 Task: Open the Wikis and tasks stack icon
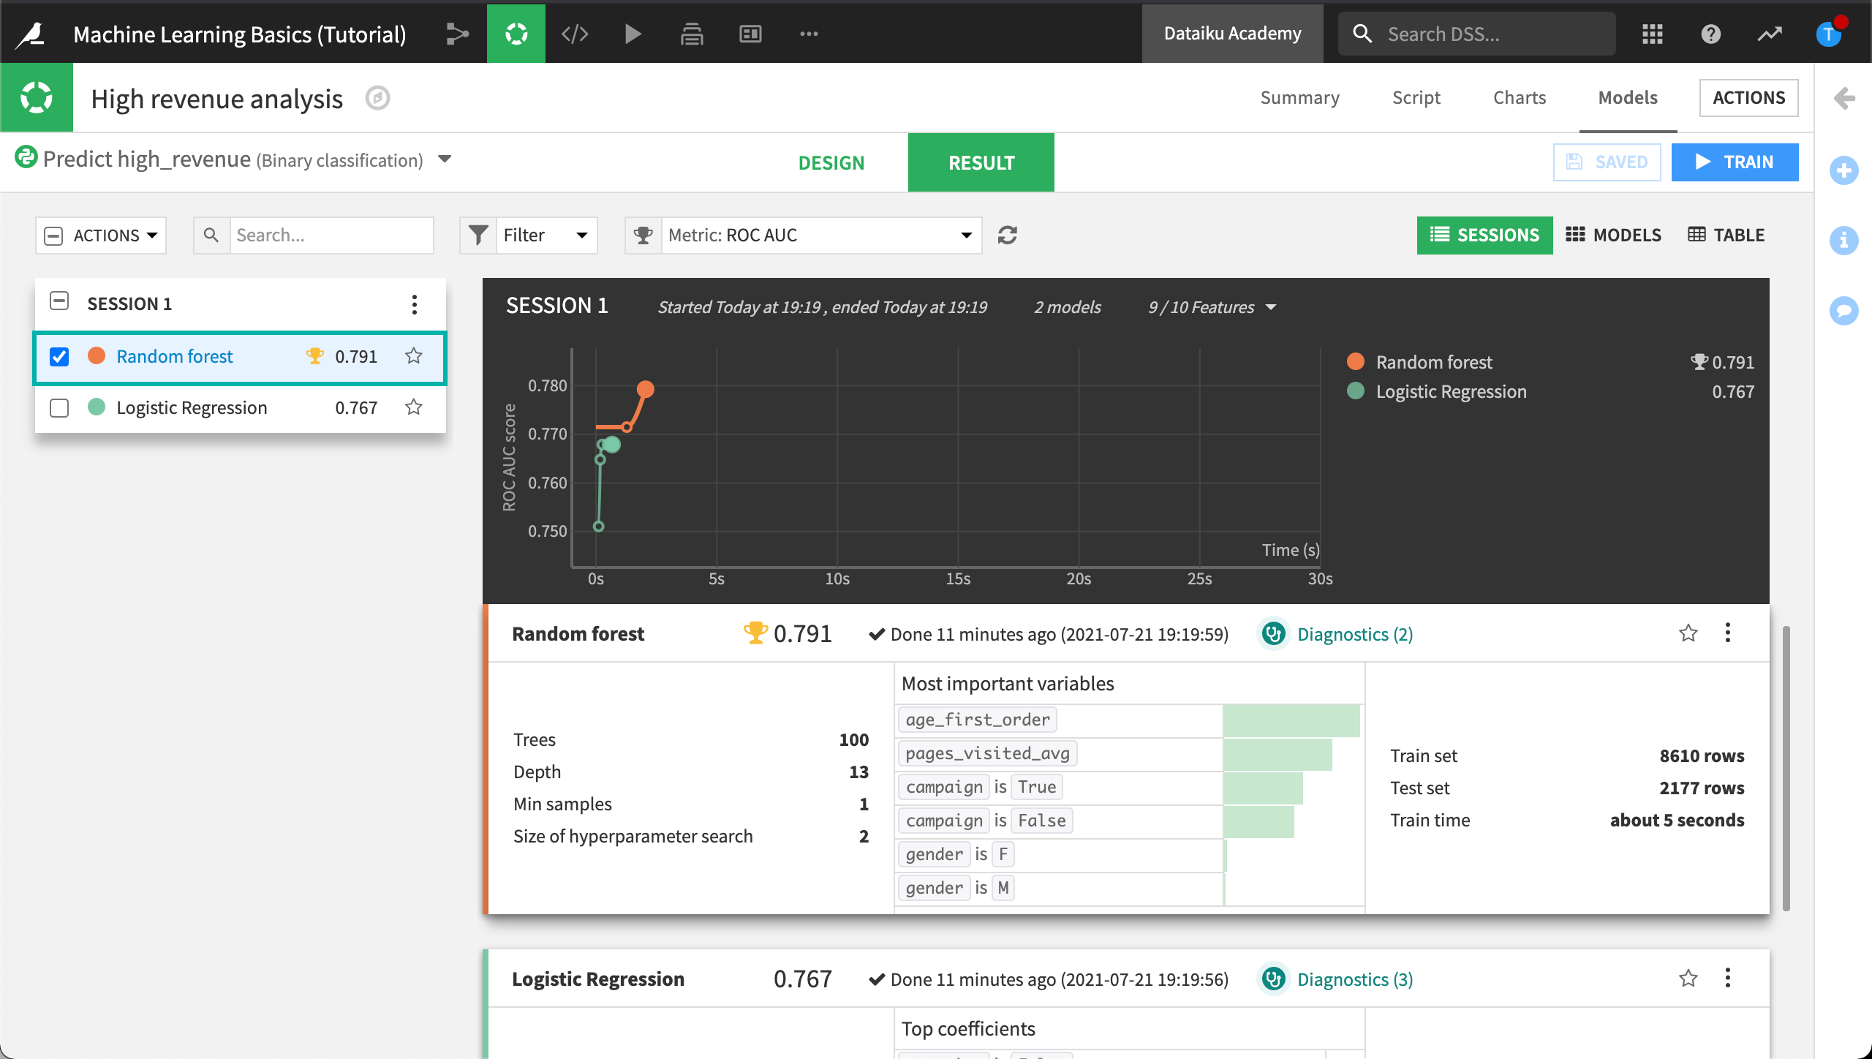(x=692, y=34)
